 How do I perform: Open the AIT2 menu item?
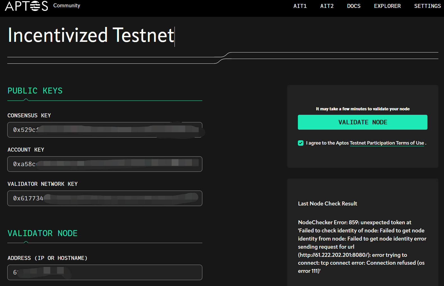(x=327, y=6)
